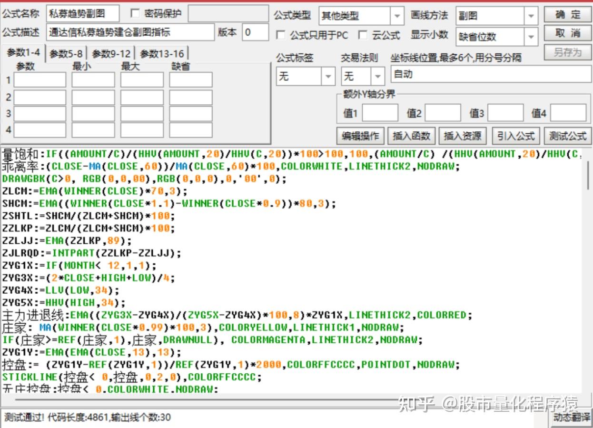Open the 显示小数 dropdown
593x428 pixels.
531,37
